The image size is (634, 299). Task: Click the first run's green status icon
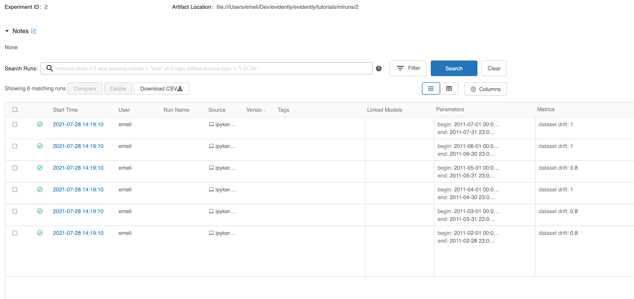(x=40, y=124)
